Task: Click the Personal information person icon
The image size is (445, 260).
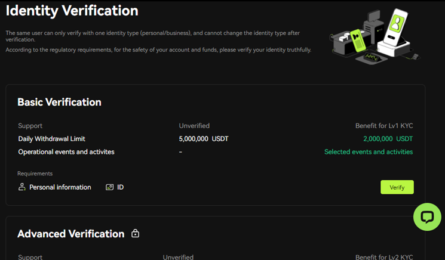Action: pos(22,187)
